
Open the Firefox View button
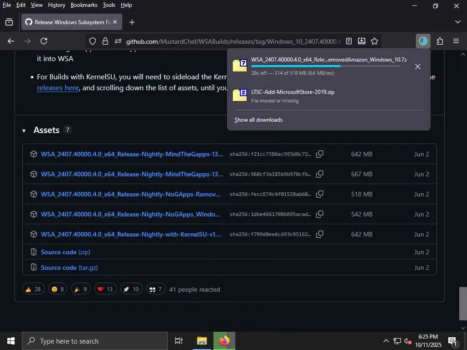click(9, 22)
